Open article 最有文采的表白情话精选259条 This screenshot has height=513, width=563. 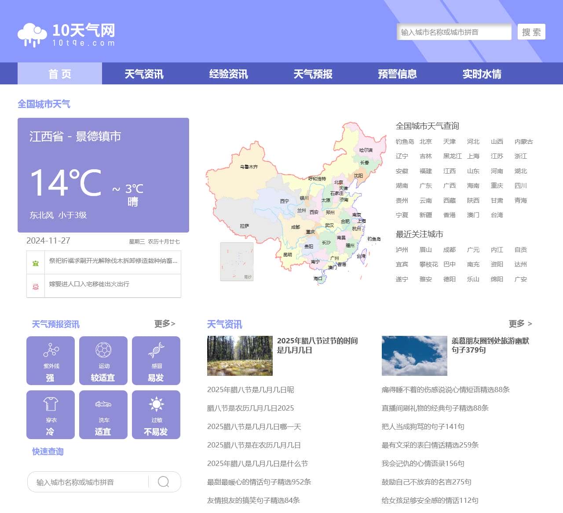click(430, 445)
